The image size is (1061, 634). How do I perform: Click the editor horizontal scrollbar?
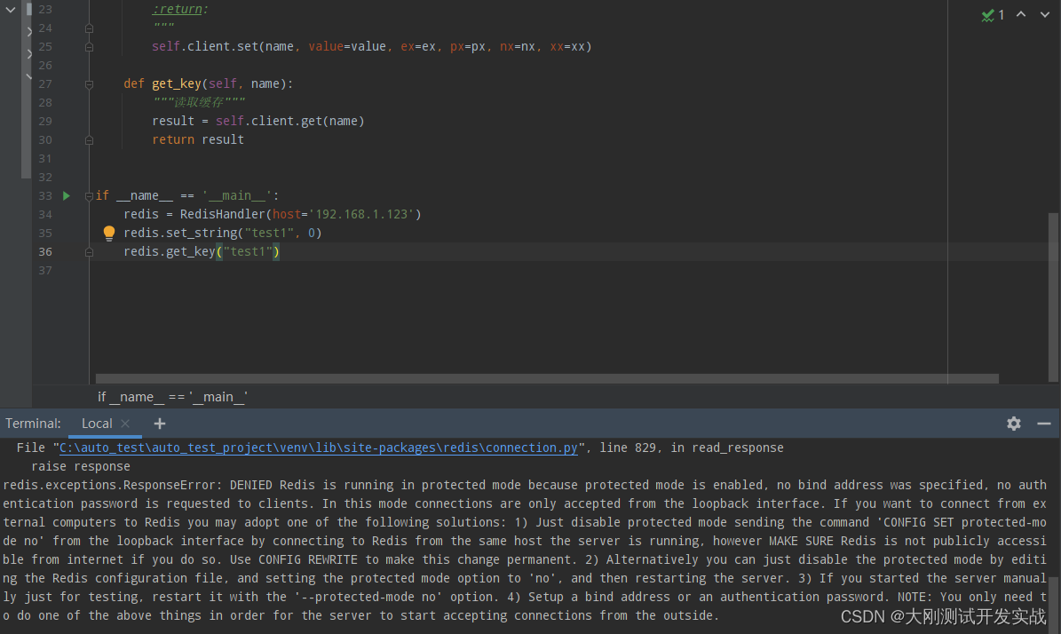[547, 378]
